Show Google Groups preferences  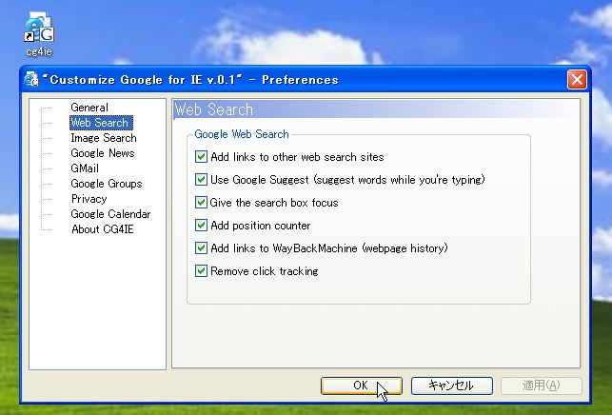point(107,184)
